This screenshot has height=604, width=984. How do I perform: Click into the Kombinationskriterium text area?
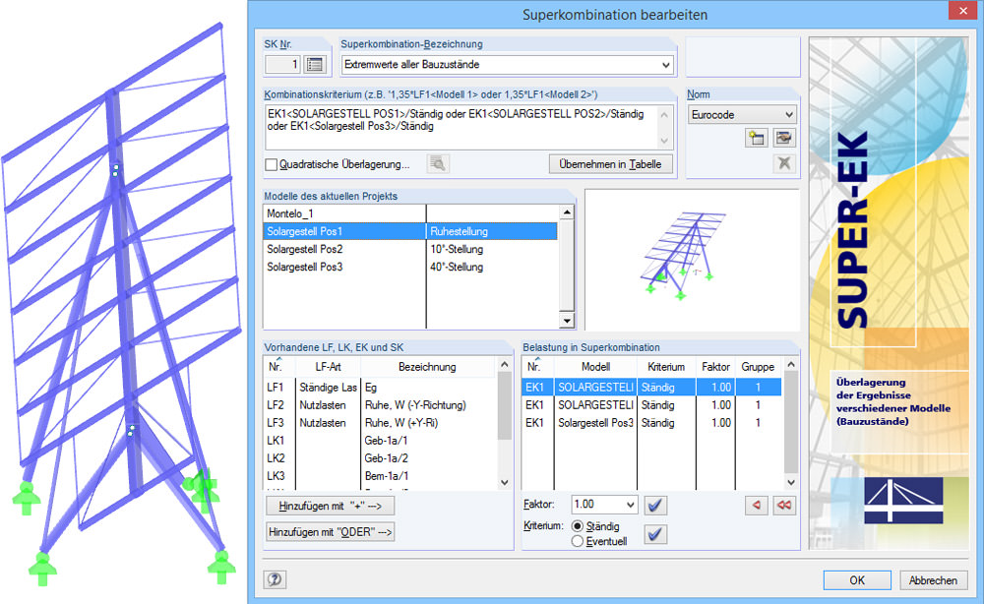point(461,127)
